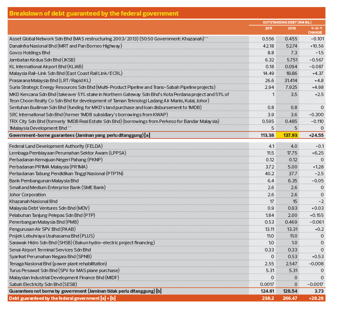
Task: Select the "Senai Airport Terminal Services Sdn Bhd" label
Action: [x=50, y=250]
